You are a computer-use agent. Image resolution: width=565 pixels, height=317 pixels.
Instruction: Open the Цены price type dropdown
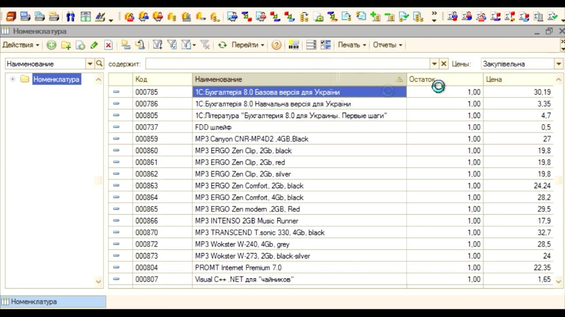coord(559,64)
